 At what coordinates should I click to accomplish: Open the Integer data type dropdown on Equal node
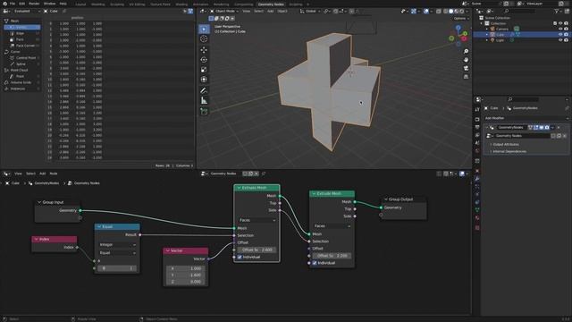117,244
